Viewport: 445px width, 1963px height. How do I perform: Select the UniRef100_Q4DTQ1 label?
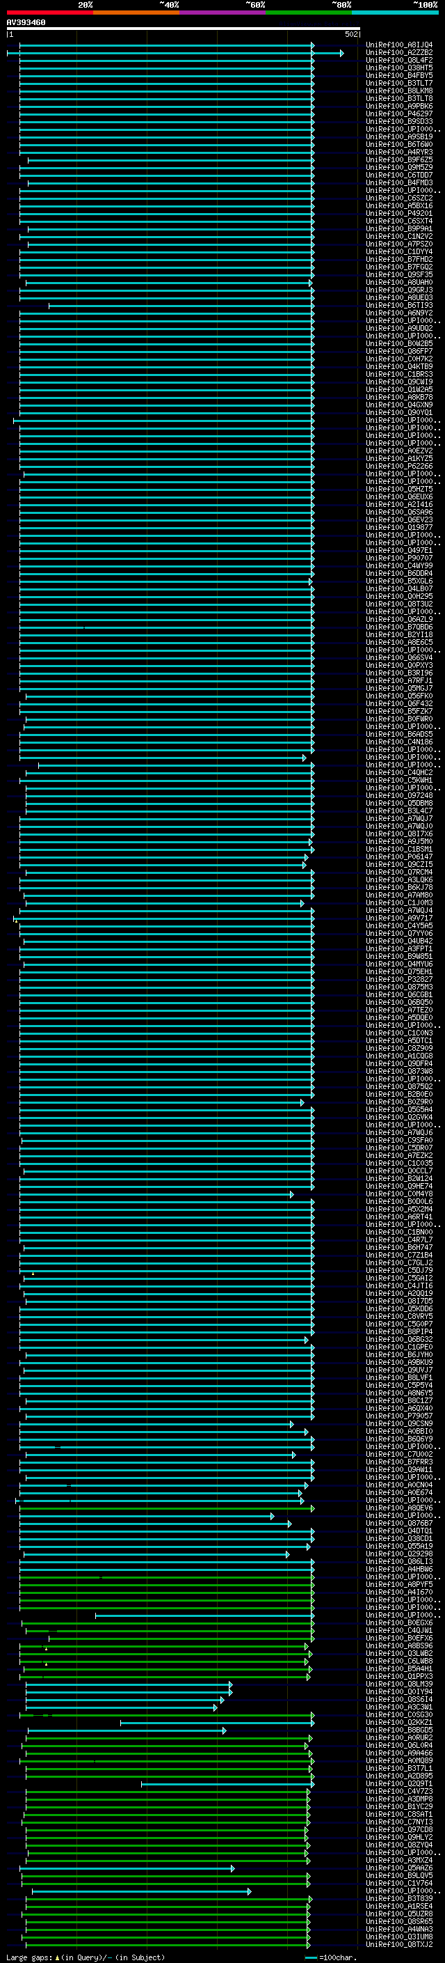[x=399, y=1531]
